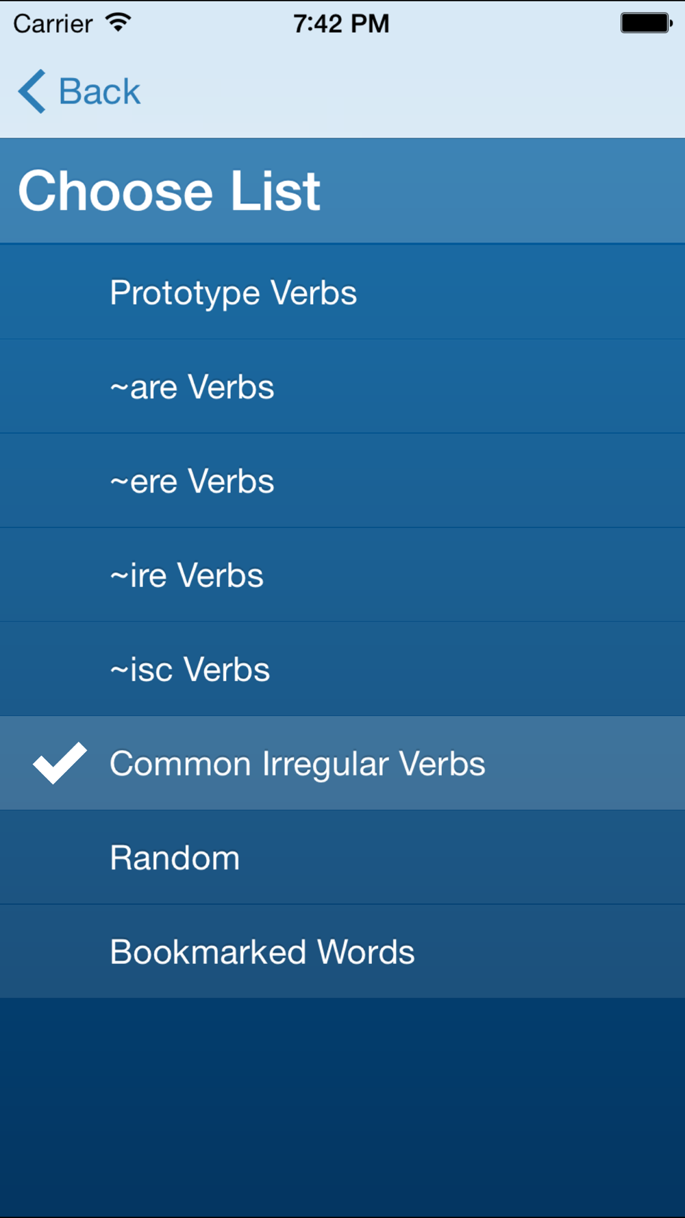The height and width of the screenshot is (1218, 685).
Task: Tap the Wi-Fi signal icon
Action: click(x=118, y=23)
